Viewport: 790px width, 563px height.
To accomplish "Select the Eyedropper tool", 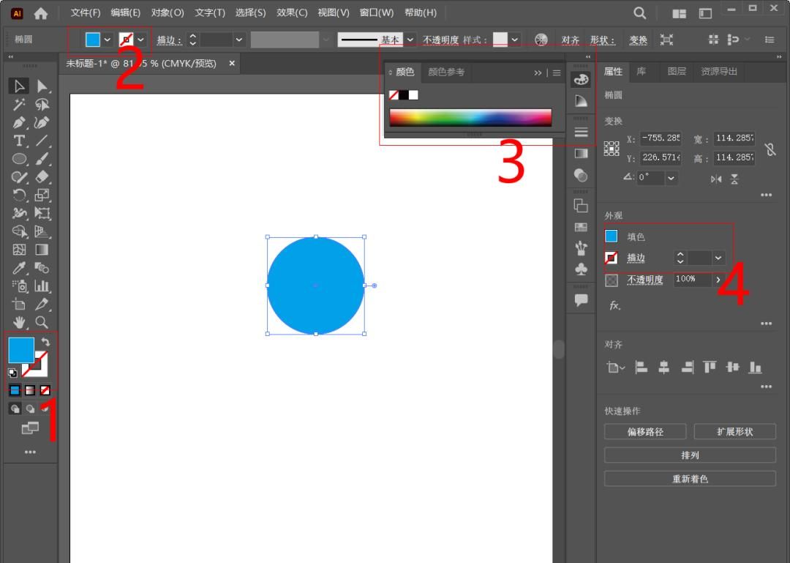I will click(18, 268).
